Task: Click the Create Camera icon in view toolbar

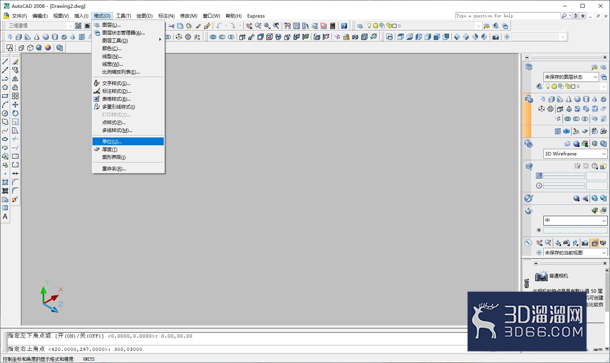Action: 496,37
